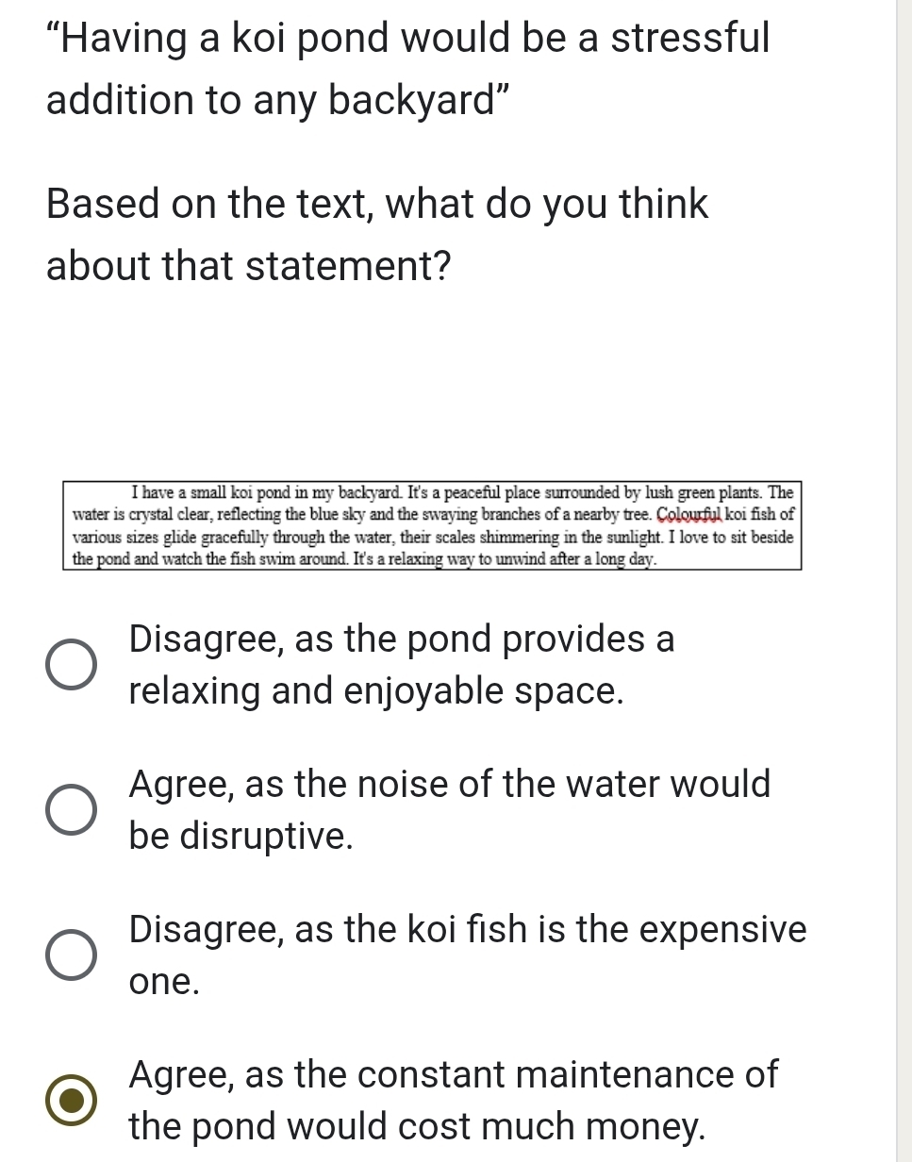Click the prompt "Based on the text, what do you think"
The height and width of the screenshot is (1162, 912).
(377, 204)
